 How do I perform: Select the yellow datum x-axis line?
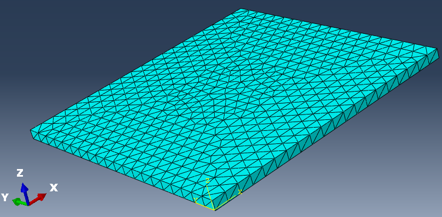coord(226,203)
